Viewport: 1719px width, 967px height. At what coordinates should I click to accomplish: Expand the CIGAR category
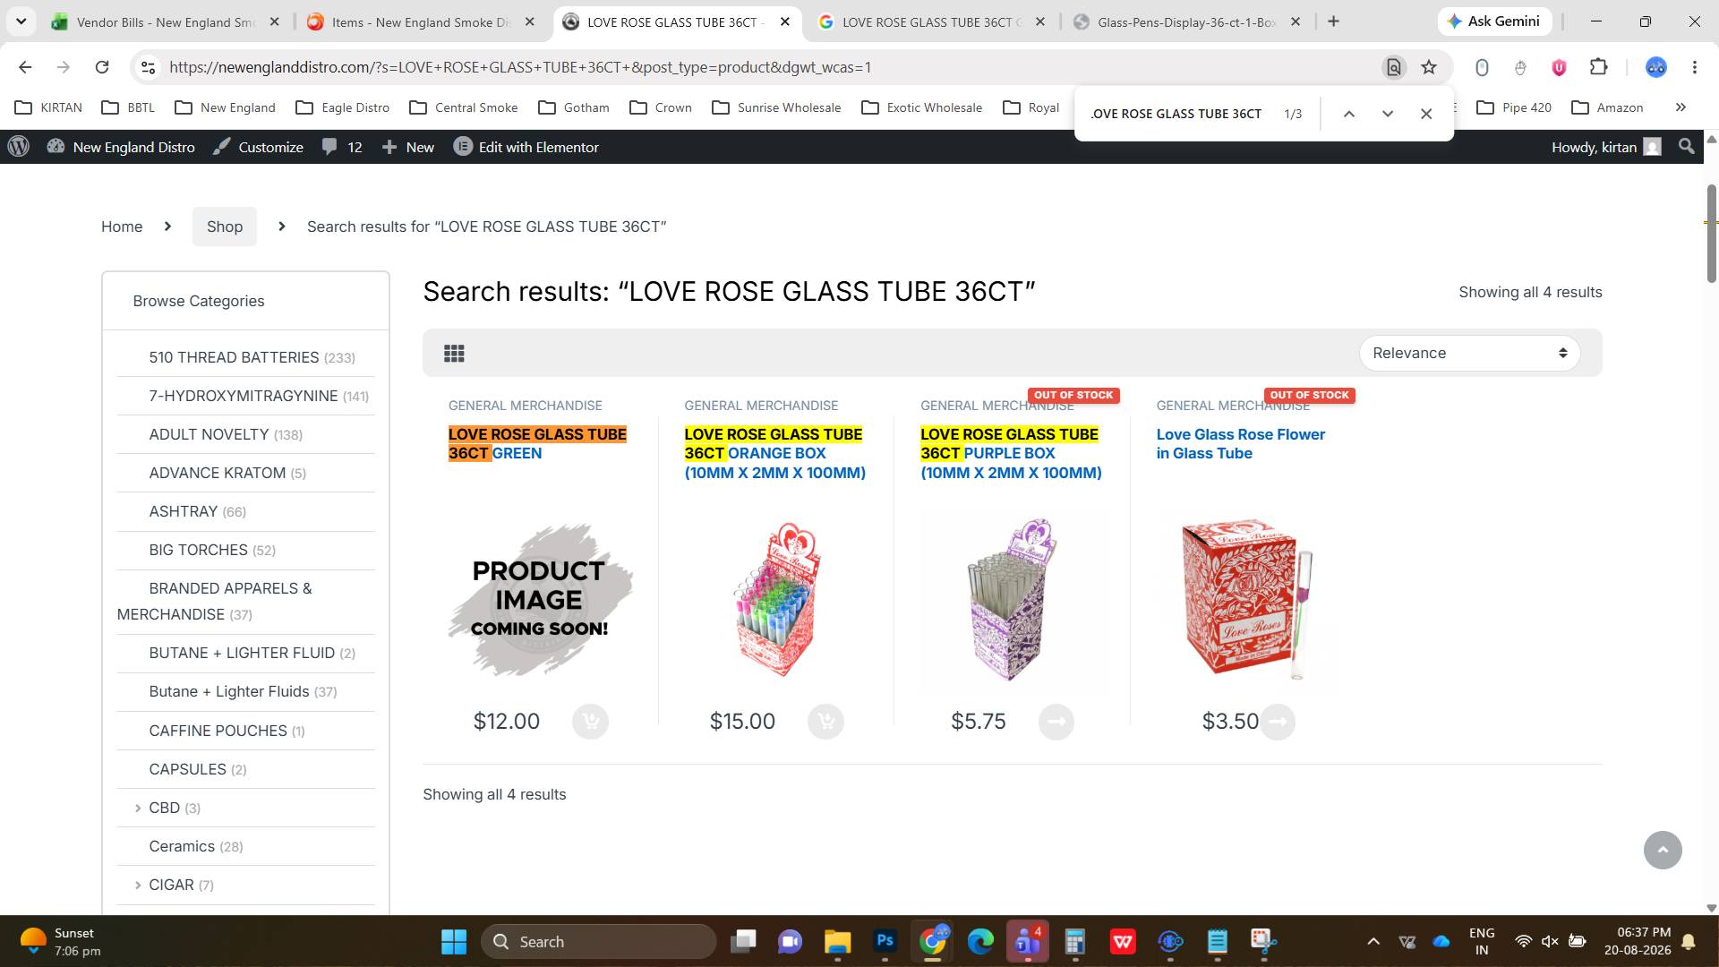tap(138, 885)
